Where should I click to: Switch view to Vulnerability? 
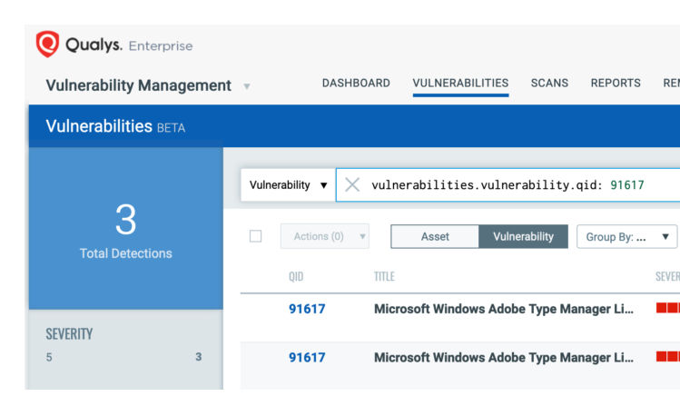point(523,236)
